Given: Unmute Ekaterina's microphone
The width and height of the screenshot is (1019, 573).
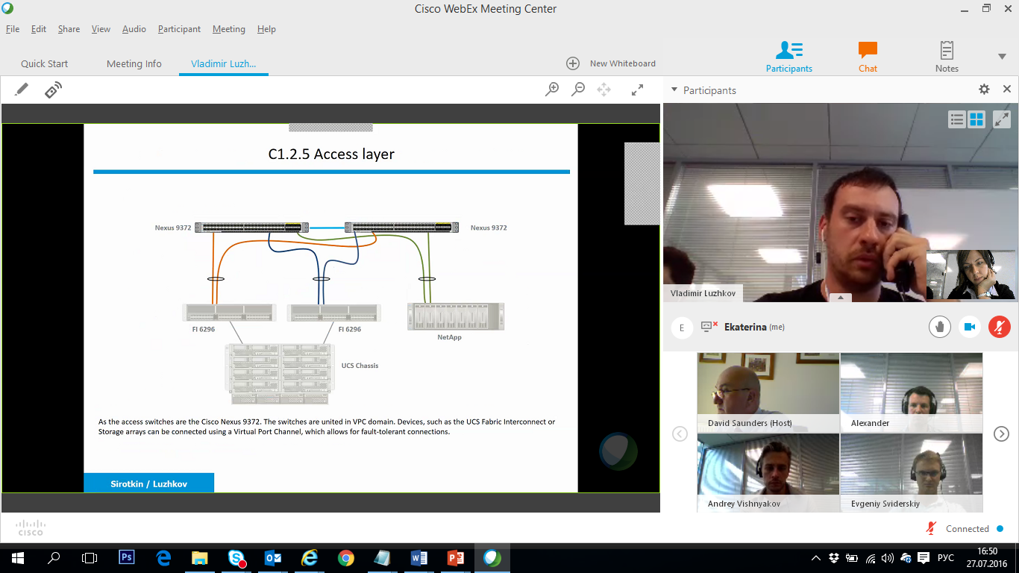Looking at the screenshot, I should 1000,327.
